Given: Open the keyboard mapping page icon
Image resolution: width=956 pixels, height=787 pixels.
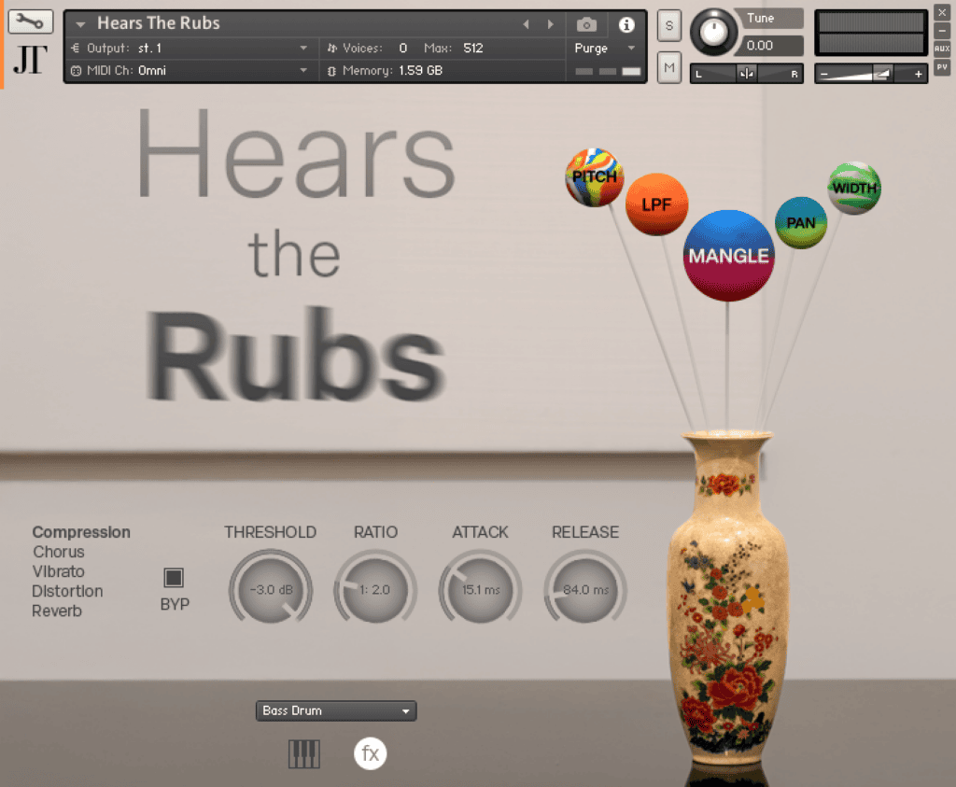Looking at the screenshot, I should (x=303, y=753).
